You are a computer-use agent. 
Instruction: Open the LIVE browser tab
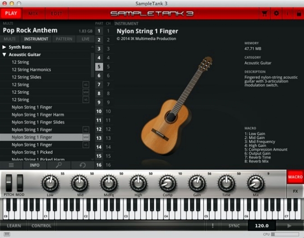tap(85, 39)
